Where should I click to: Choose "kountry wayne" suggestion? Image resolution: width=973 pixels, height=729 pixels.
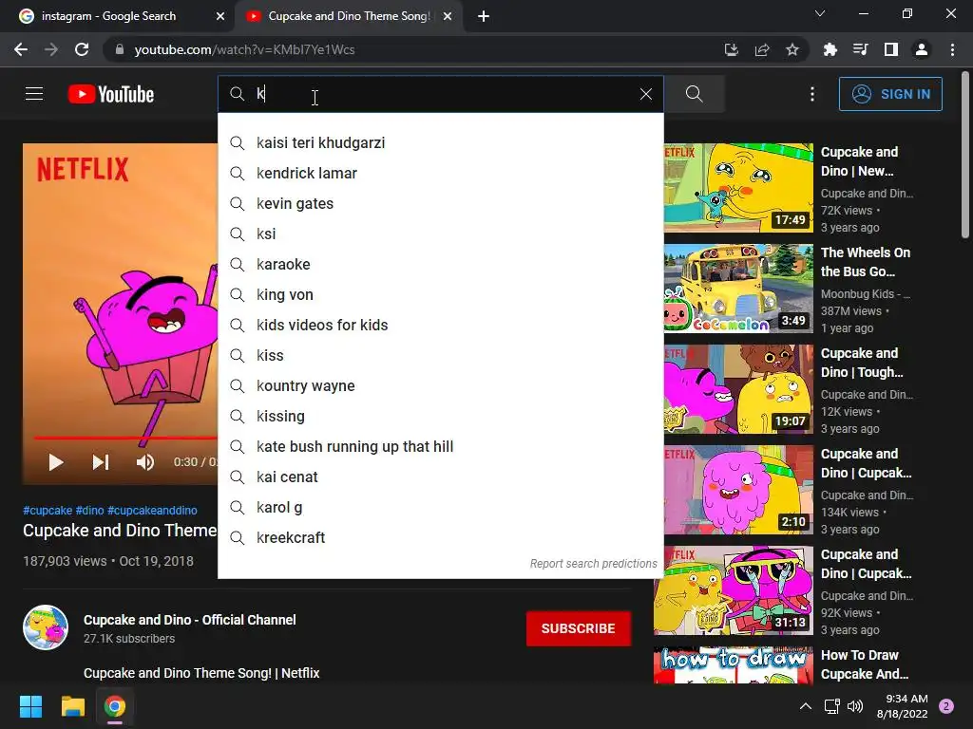click(441, 385)
